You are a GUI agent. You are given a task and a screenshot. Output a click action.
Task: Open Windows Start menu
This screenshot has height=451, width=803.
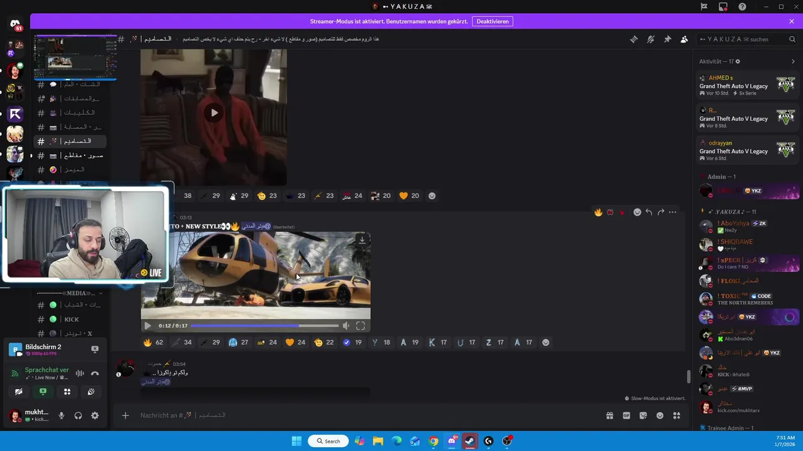297,441
